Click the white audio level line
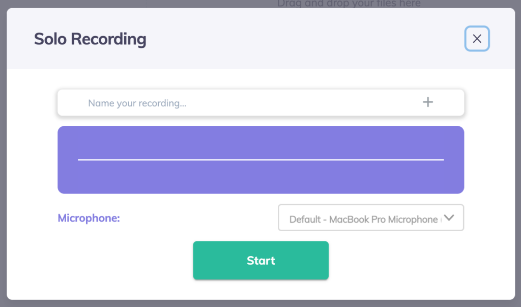This screenshot has height=307, width=521. tap(260, 159)
